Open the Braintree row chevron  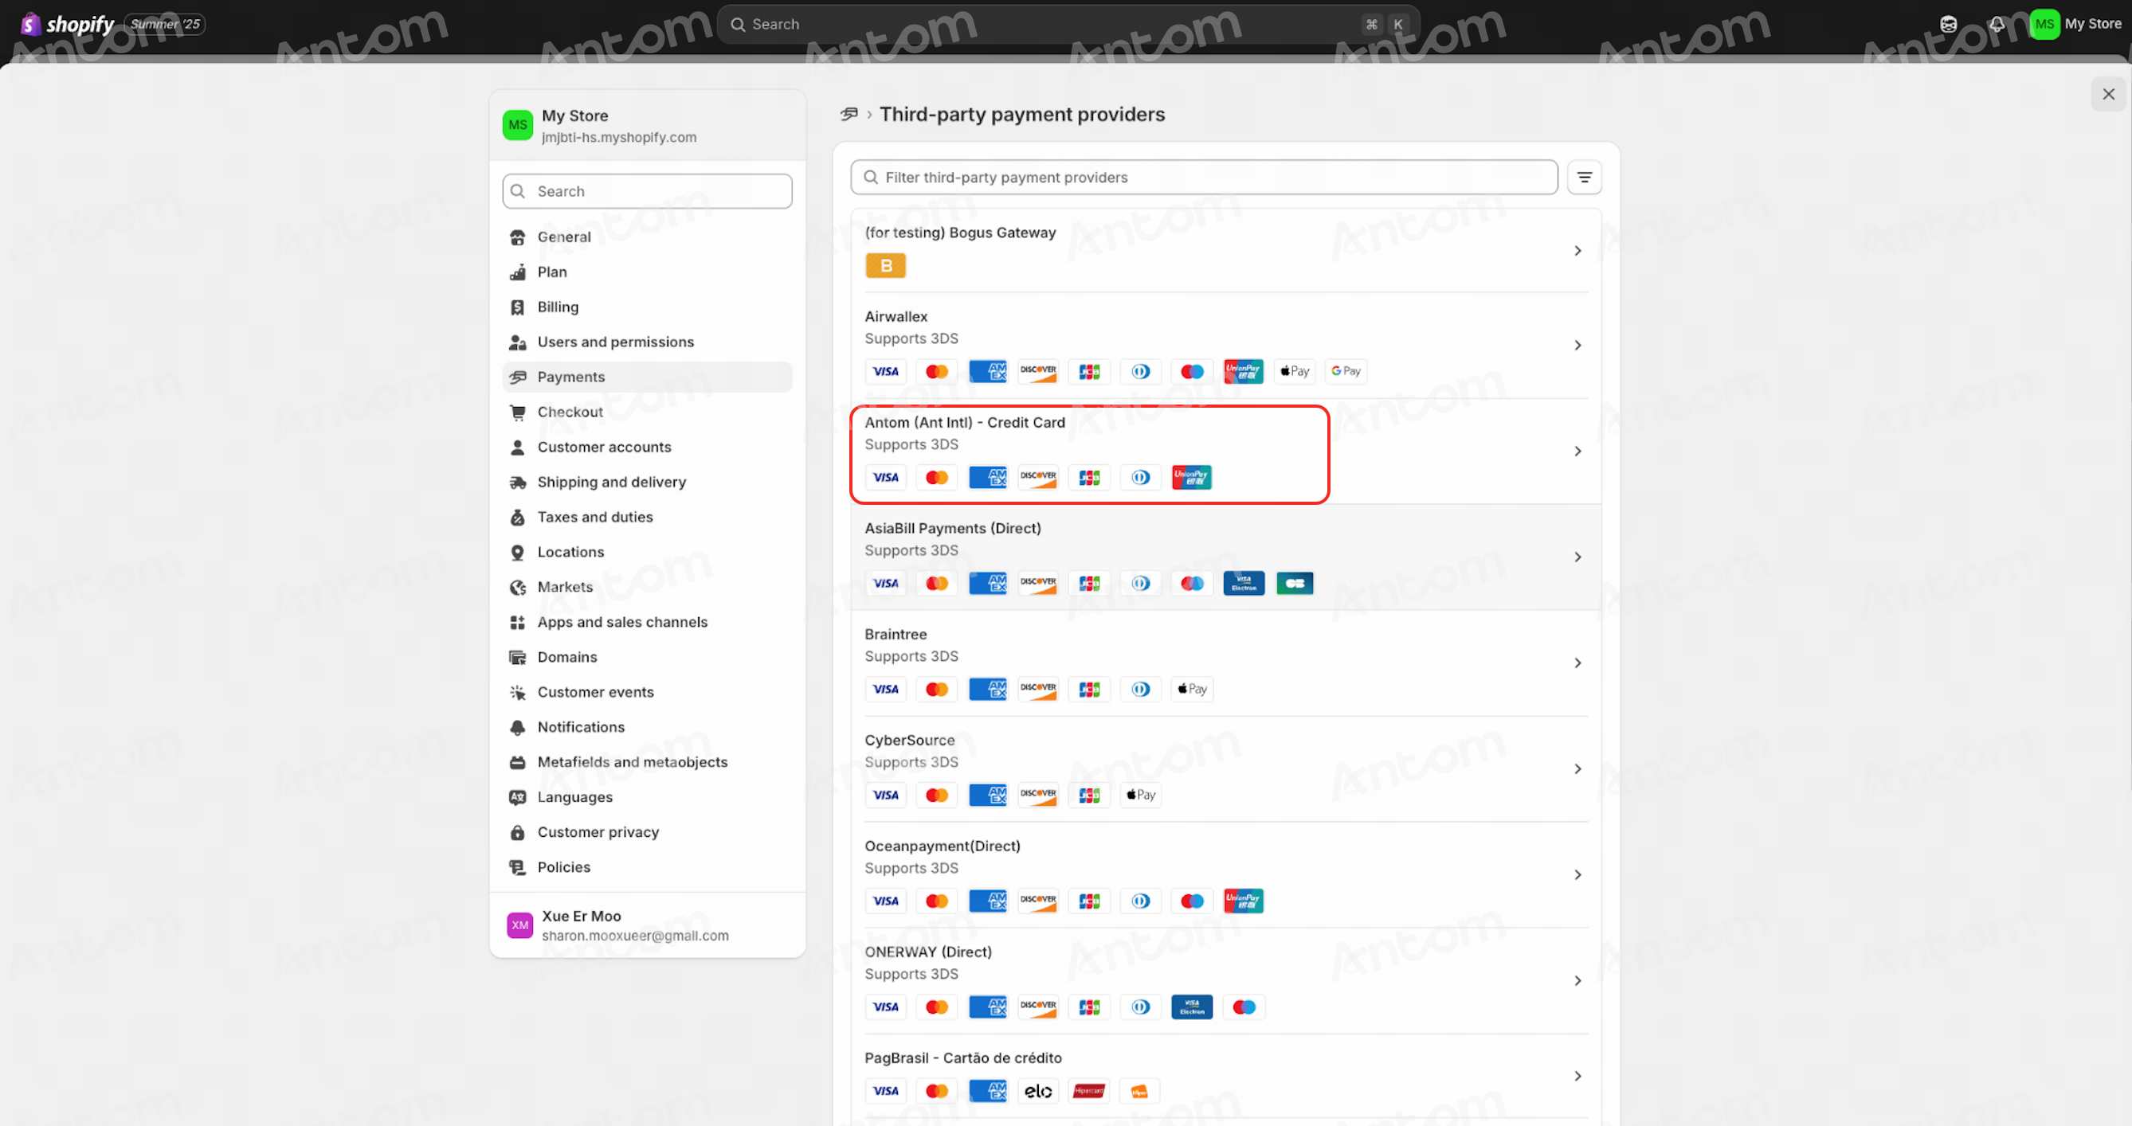(x=1577, y=663)
